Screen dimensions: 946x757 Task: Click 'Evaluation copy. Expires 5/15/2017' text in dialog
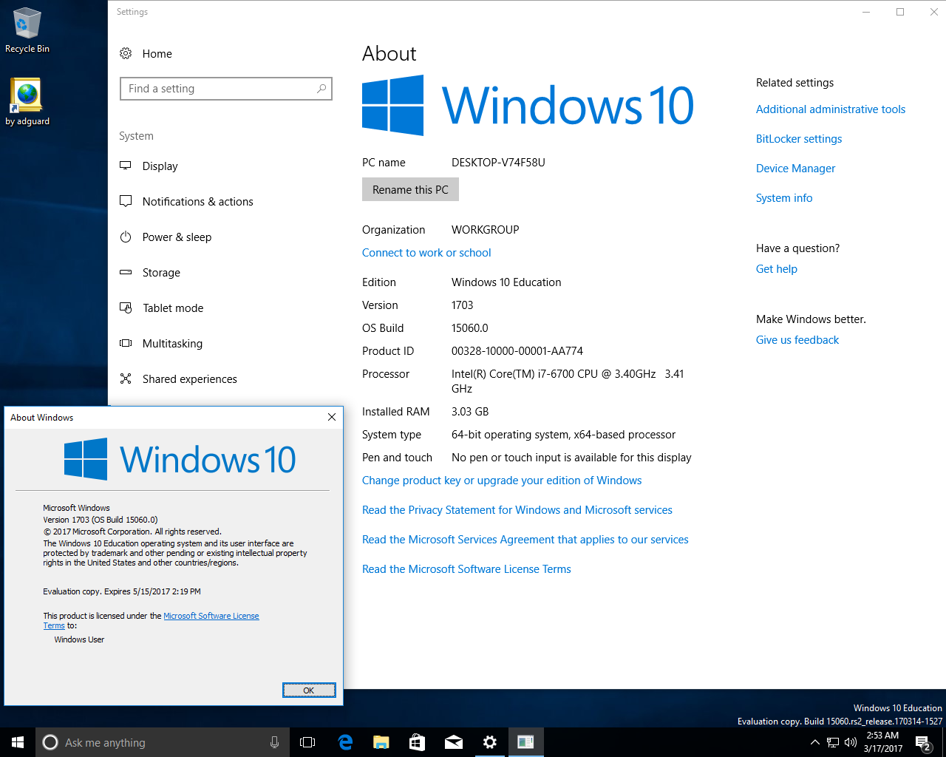tap(122, 591)
